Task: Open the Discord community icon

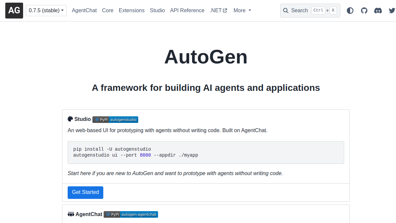Action: click(x=378, y=11)
